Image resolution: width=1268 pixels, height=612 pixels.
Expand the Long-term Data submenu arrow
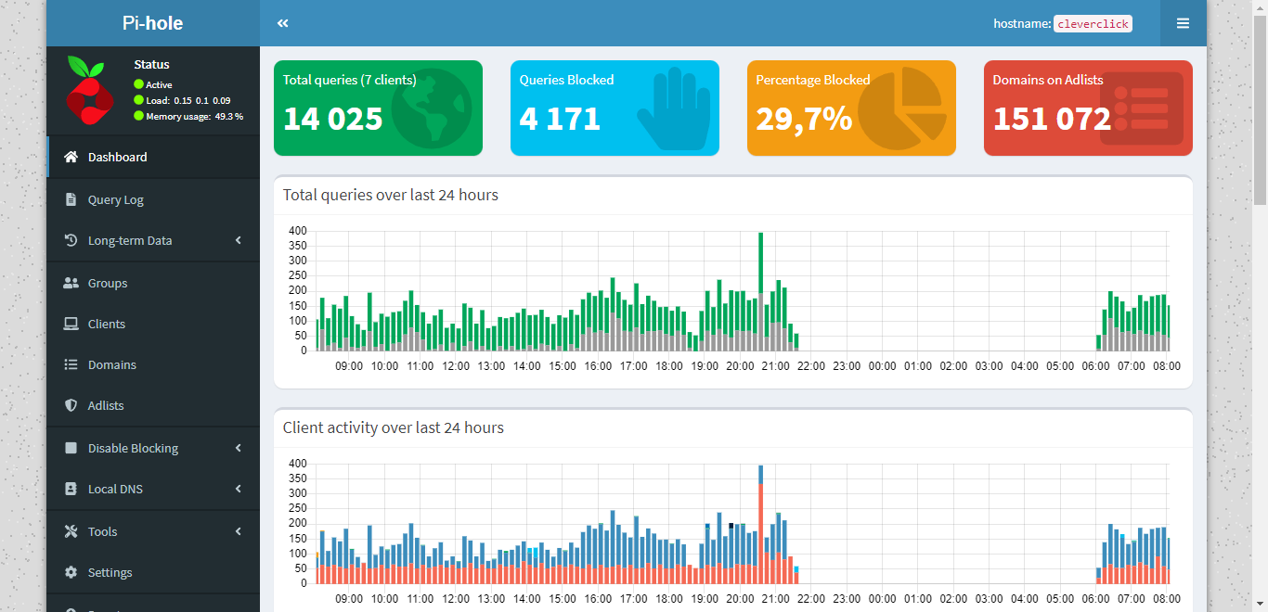(238, 240)
